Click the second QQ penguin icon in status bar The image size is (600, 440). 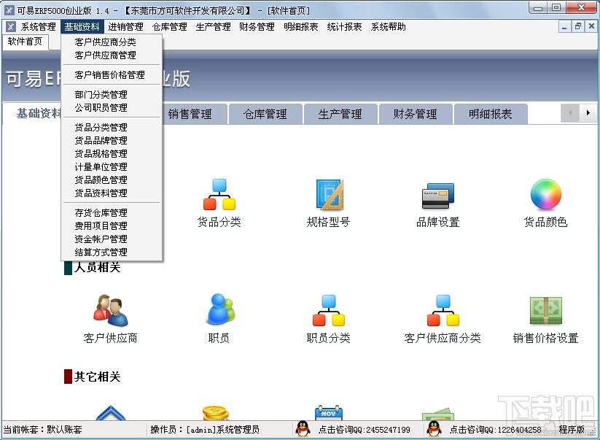pyautogui.click(x=434, y=429)
